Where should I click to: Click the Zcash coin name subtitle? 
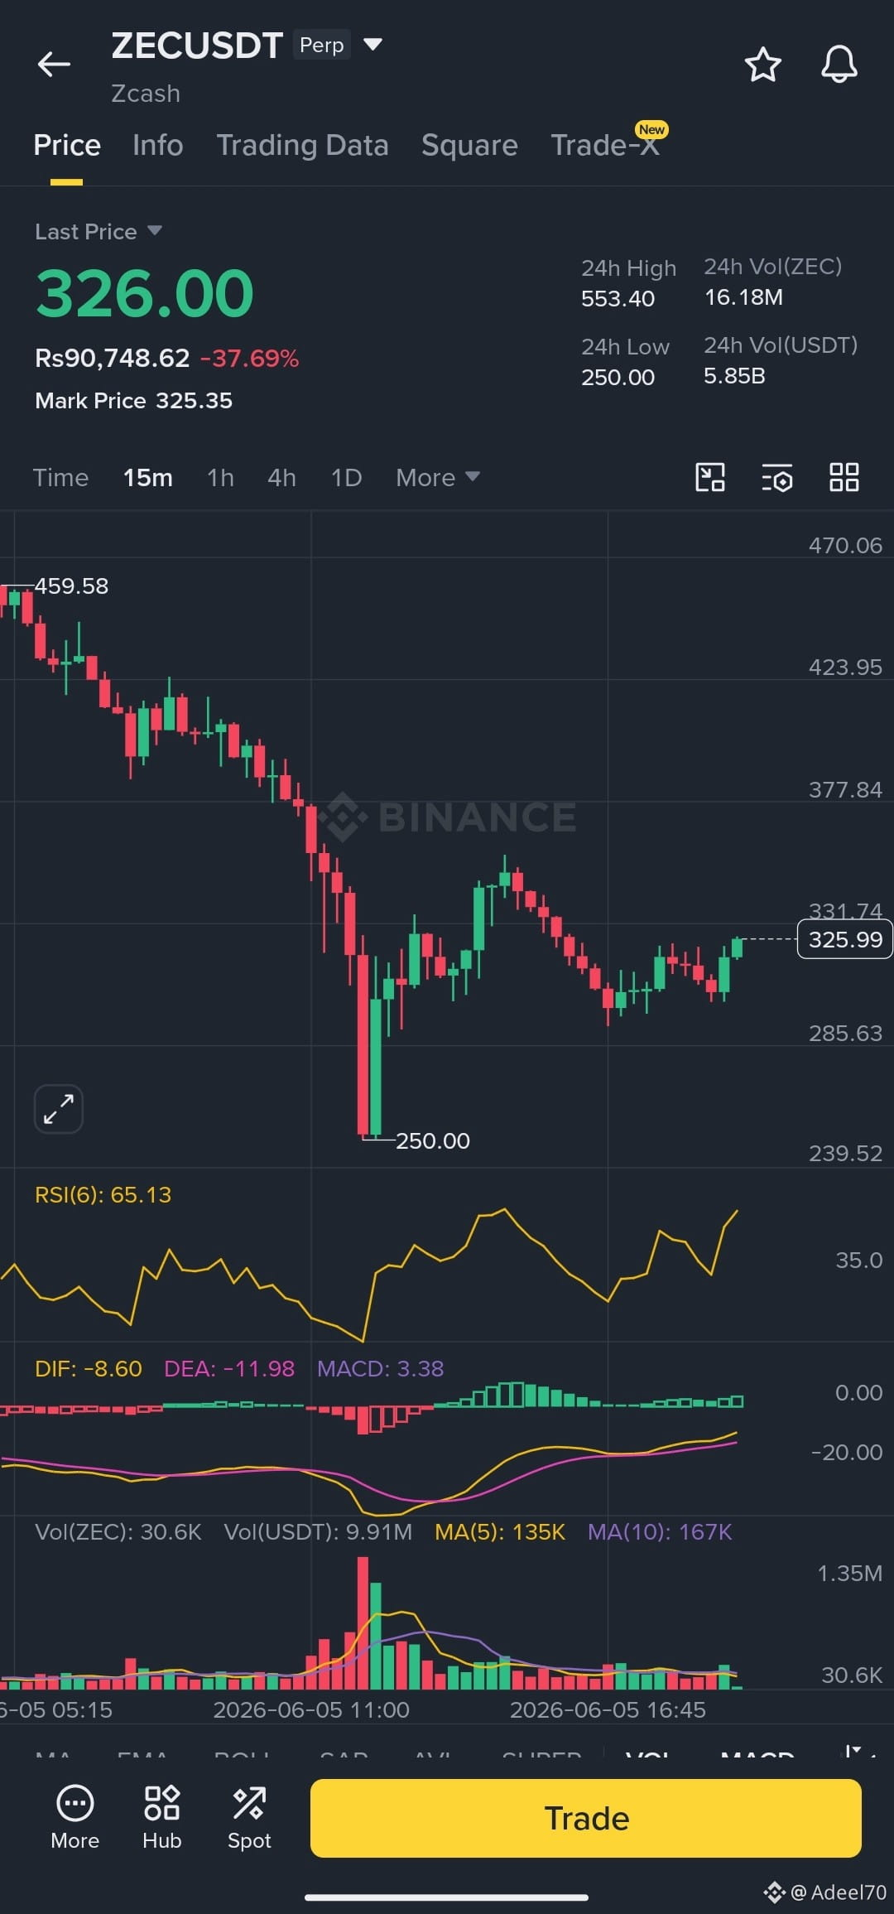coord(146,94)
